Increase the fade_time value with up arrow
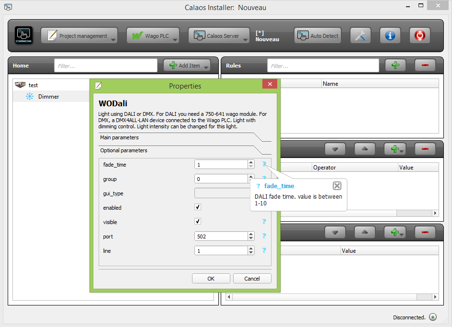 click(251, 162)
